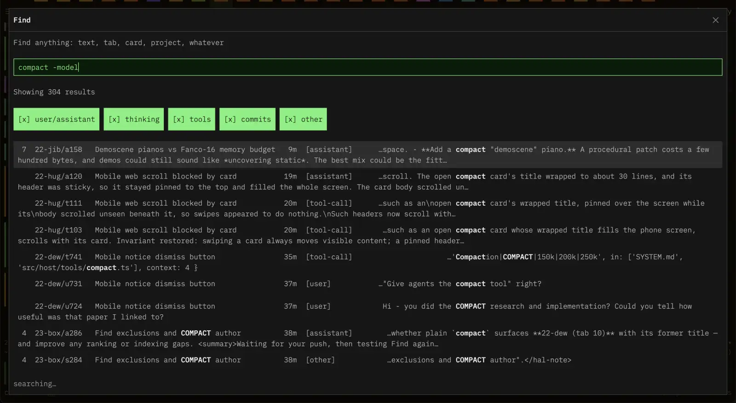This screenshot has width=736, height=403.
Task: Close the Find dialog
Action: [x=715, y=20]
